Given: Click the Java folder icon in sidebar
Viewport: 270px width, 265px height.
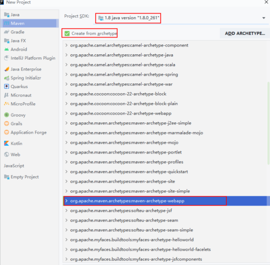Looking at the screenshot, I should click(6, 15).
